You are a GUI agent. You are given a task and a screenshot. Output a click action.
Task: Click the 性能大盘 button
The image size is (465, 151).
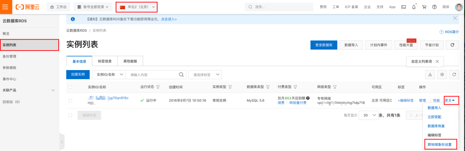pos(406,45)
